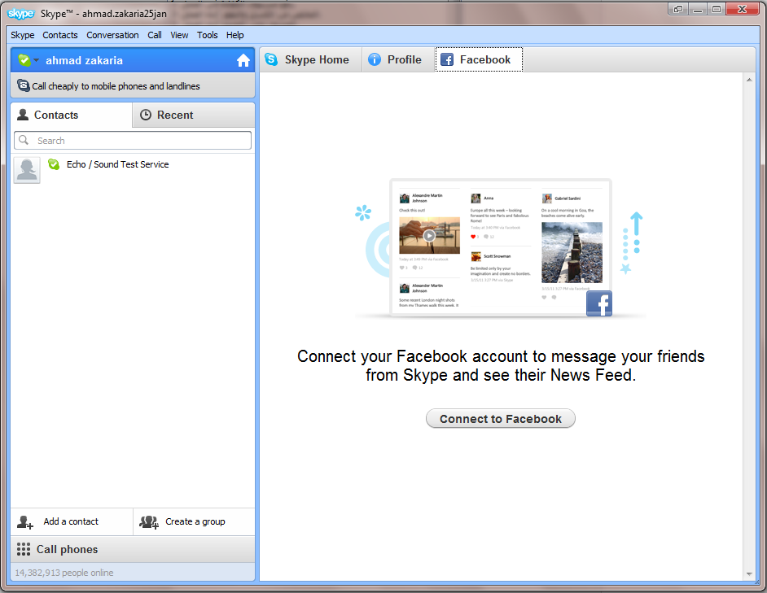Open the Help menu
Viewport: 767px width, 593px height.
pyautogui.click(x=234, y=35)
